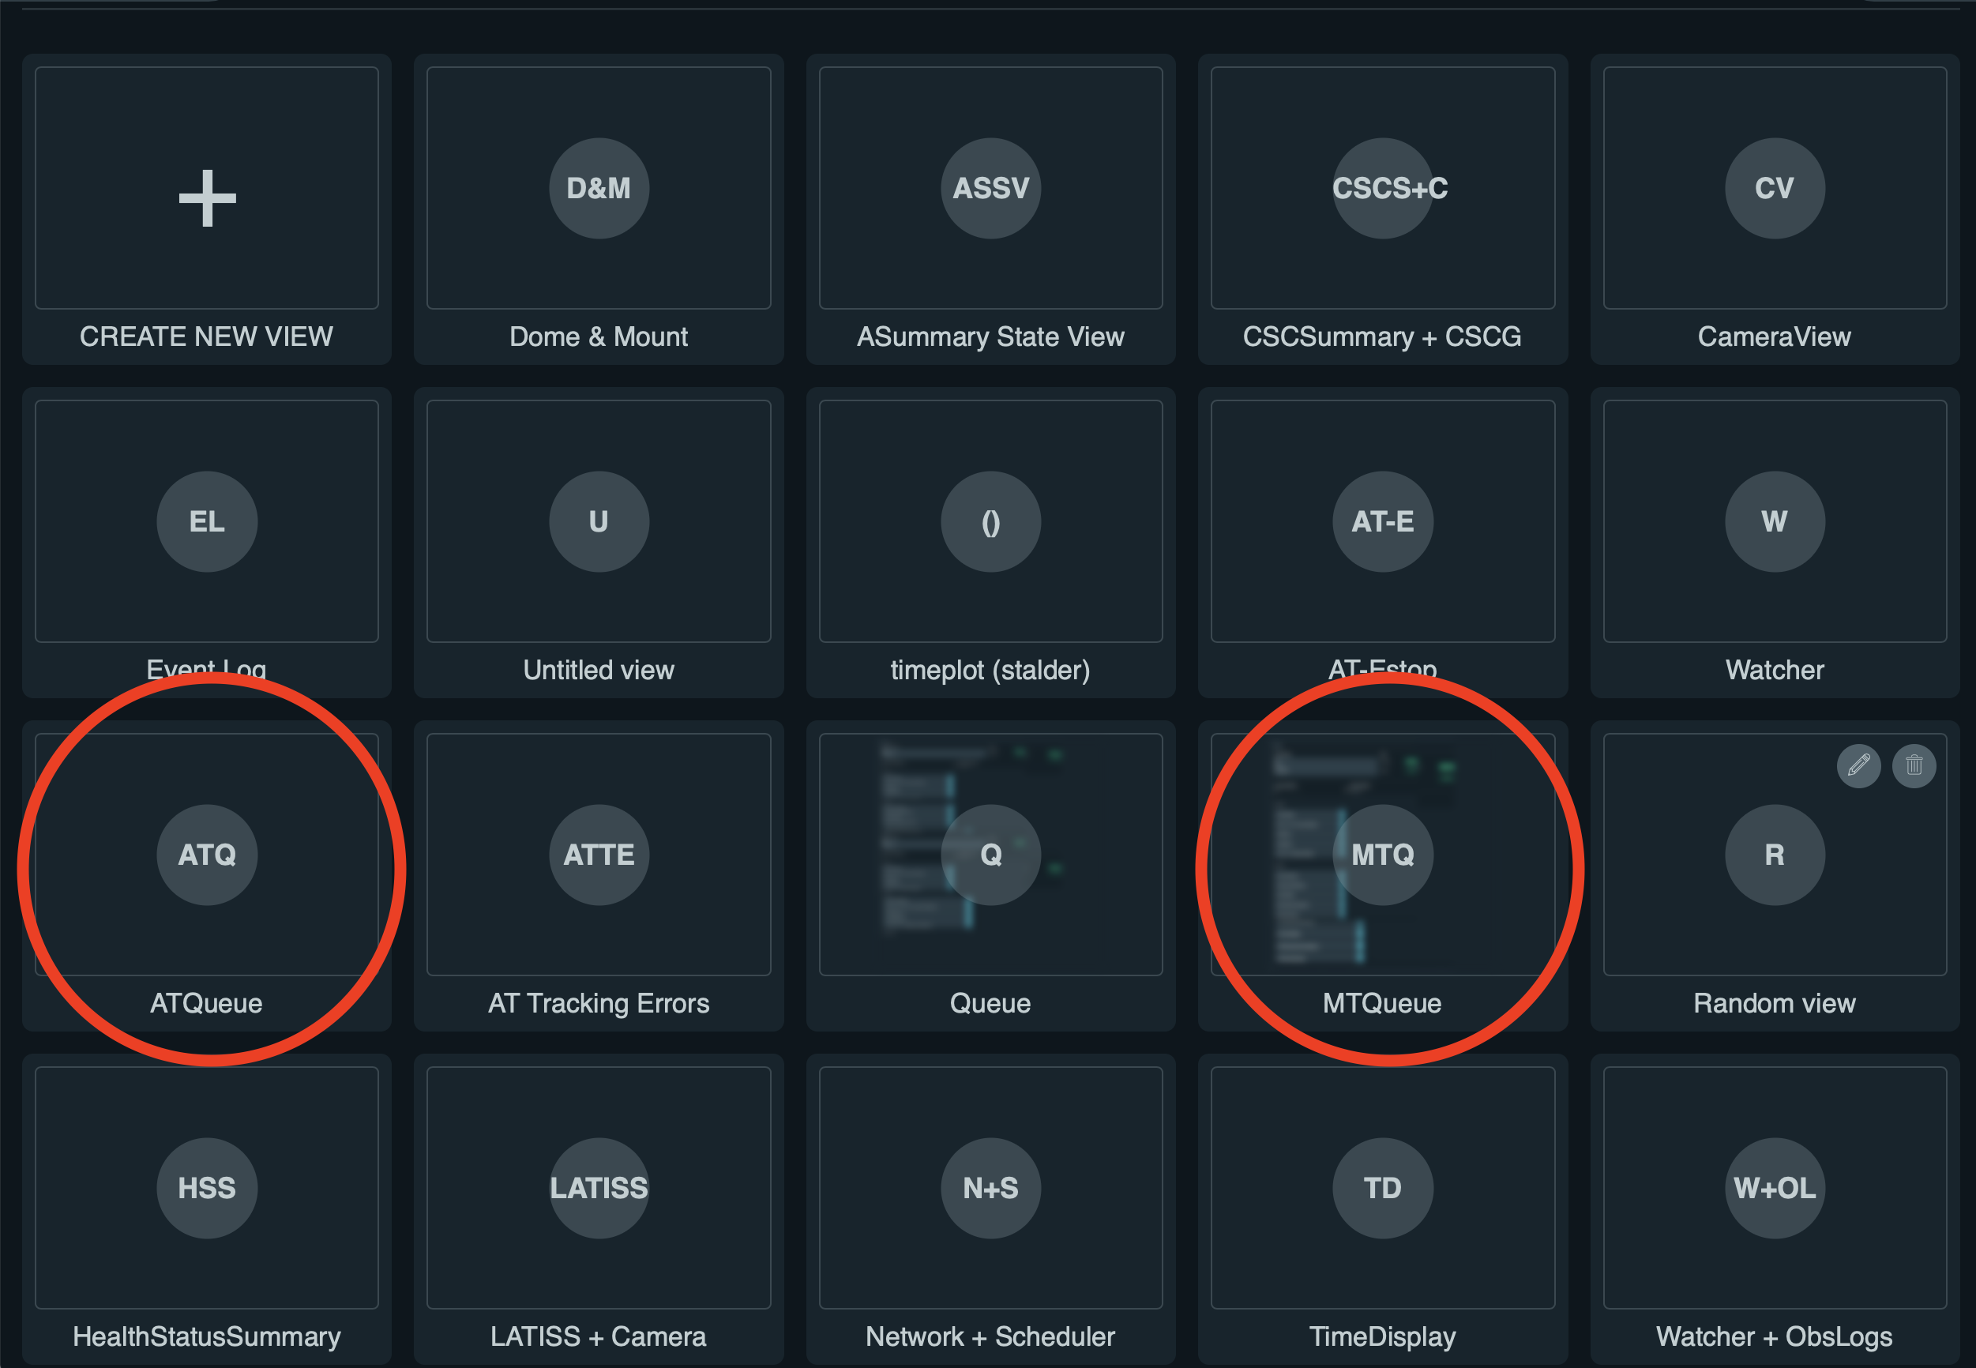The width and height of the screenshot is (1976, 1368).
Task: Delete the Random view using the trash icon
Action: pyautogui.click(x=1914, y=765)
